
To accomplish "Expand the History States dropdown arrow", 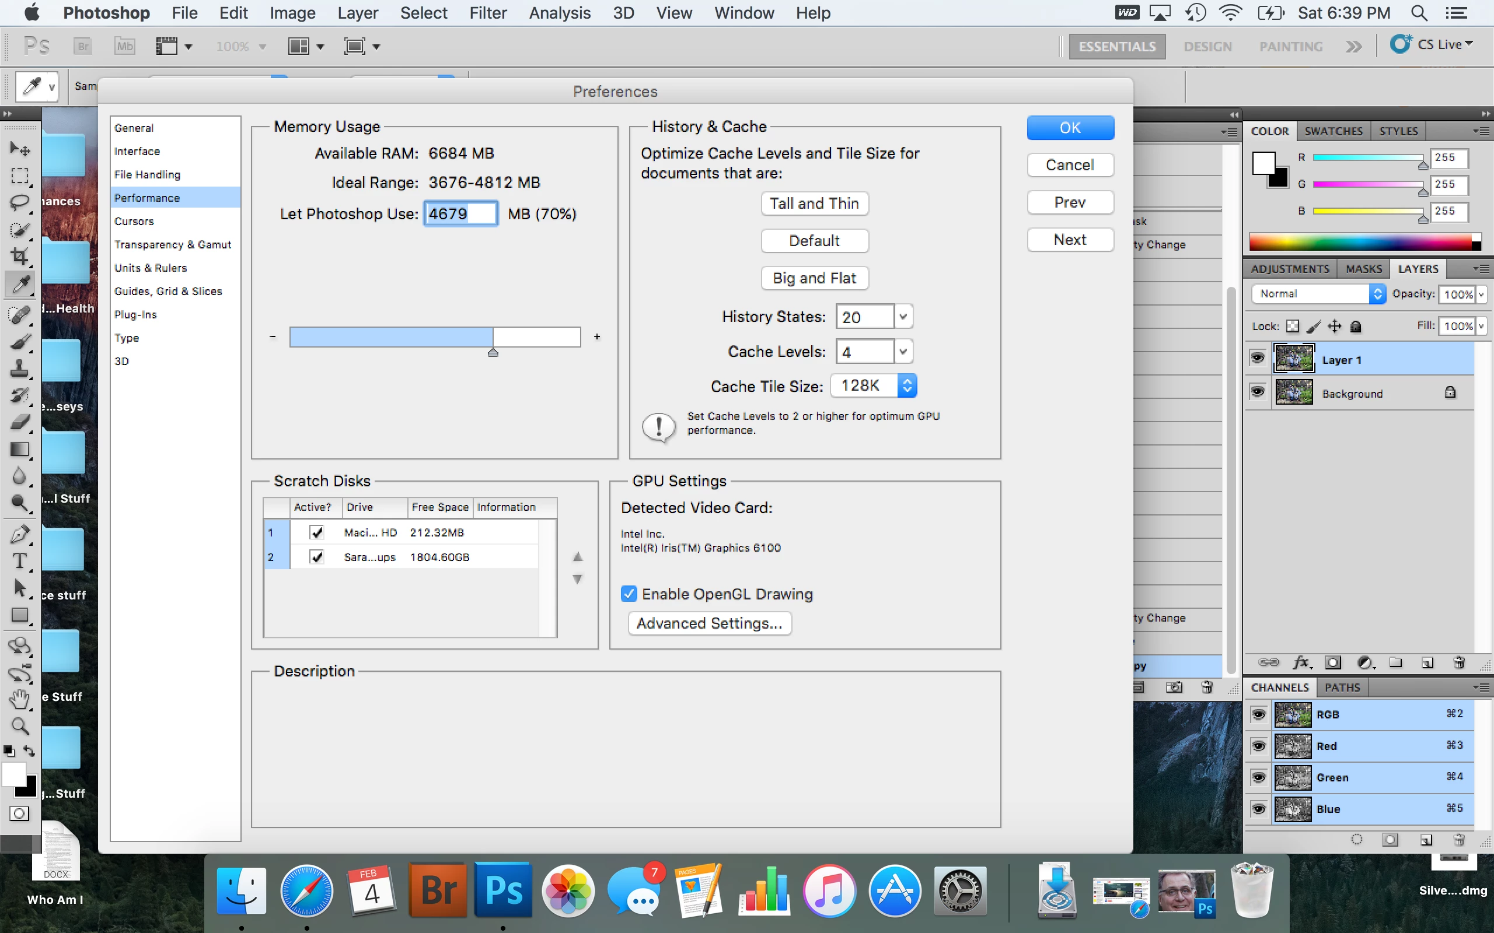I will coord(903,317).
